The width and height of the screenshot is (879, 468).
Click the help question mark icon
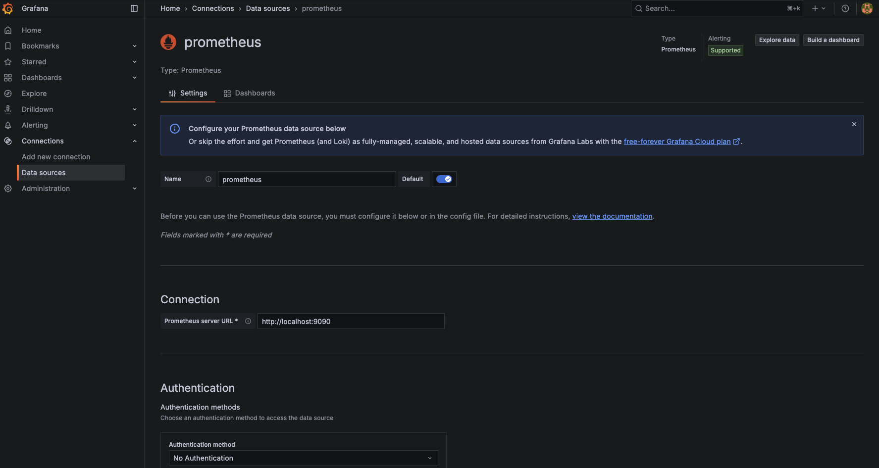tap(845, 8)
